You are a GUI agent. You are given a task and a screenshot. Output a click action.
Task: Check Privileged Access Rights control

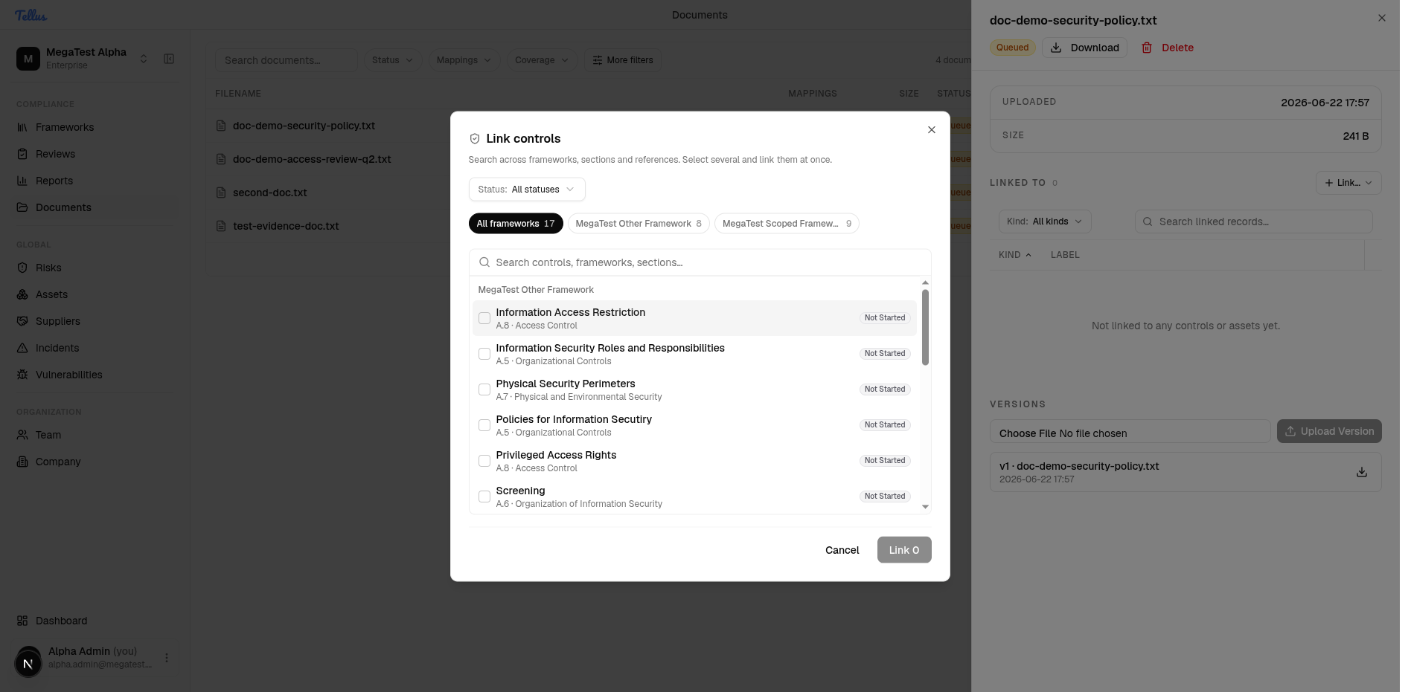pyautogui.click(x=484, y=461)
